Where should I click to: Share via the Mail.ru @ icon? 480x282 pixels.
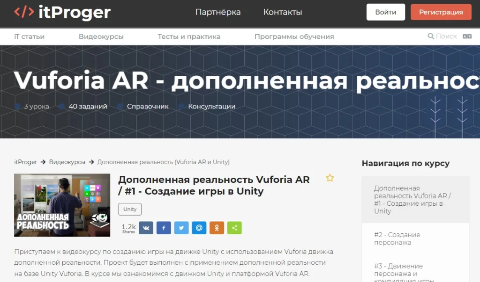(x=199, y=228)
